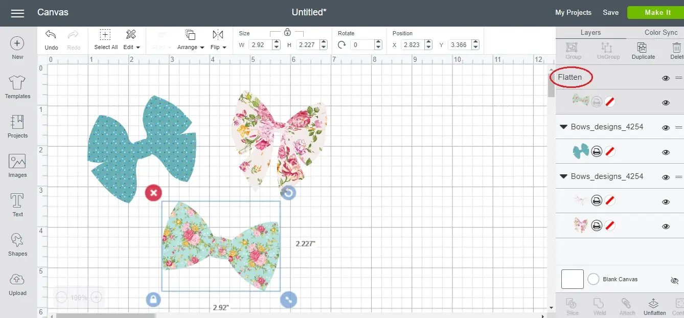Open the hamburger main menu
The width and height of the screenshot is (684, 318).
(18, 13)
